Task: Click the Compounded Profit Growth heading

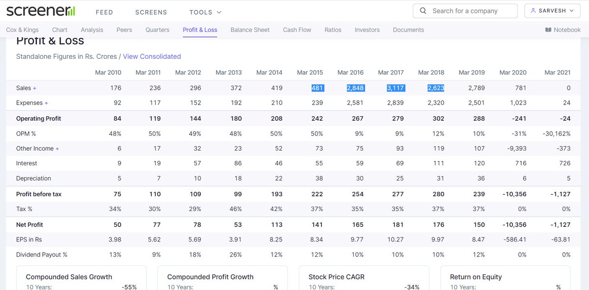Action: pos(211,277)
